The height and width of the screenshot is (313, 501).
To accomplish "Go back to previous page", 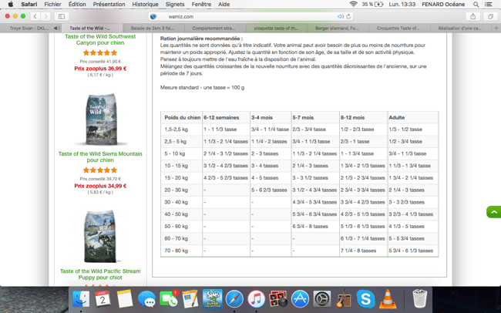I will [x=35, y=16].
